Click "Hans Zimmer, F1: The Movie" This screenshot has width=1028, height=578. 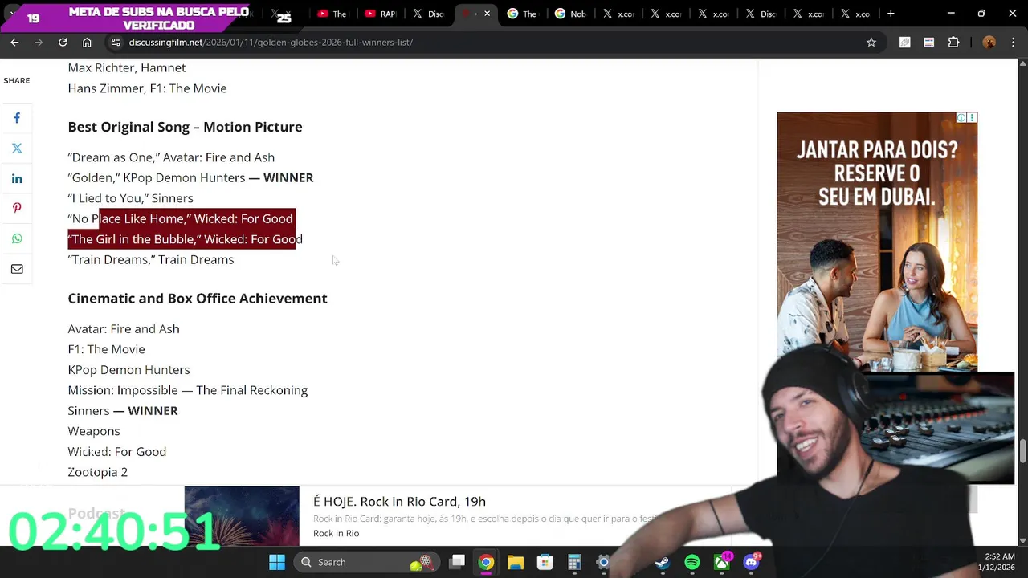(147, 88)
